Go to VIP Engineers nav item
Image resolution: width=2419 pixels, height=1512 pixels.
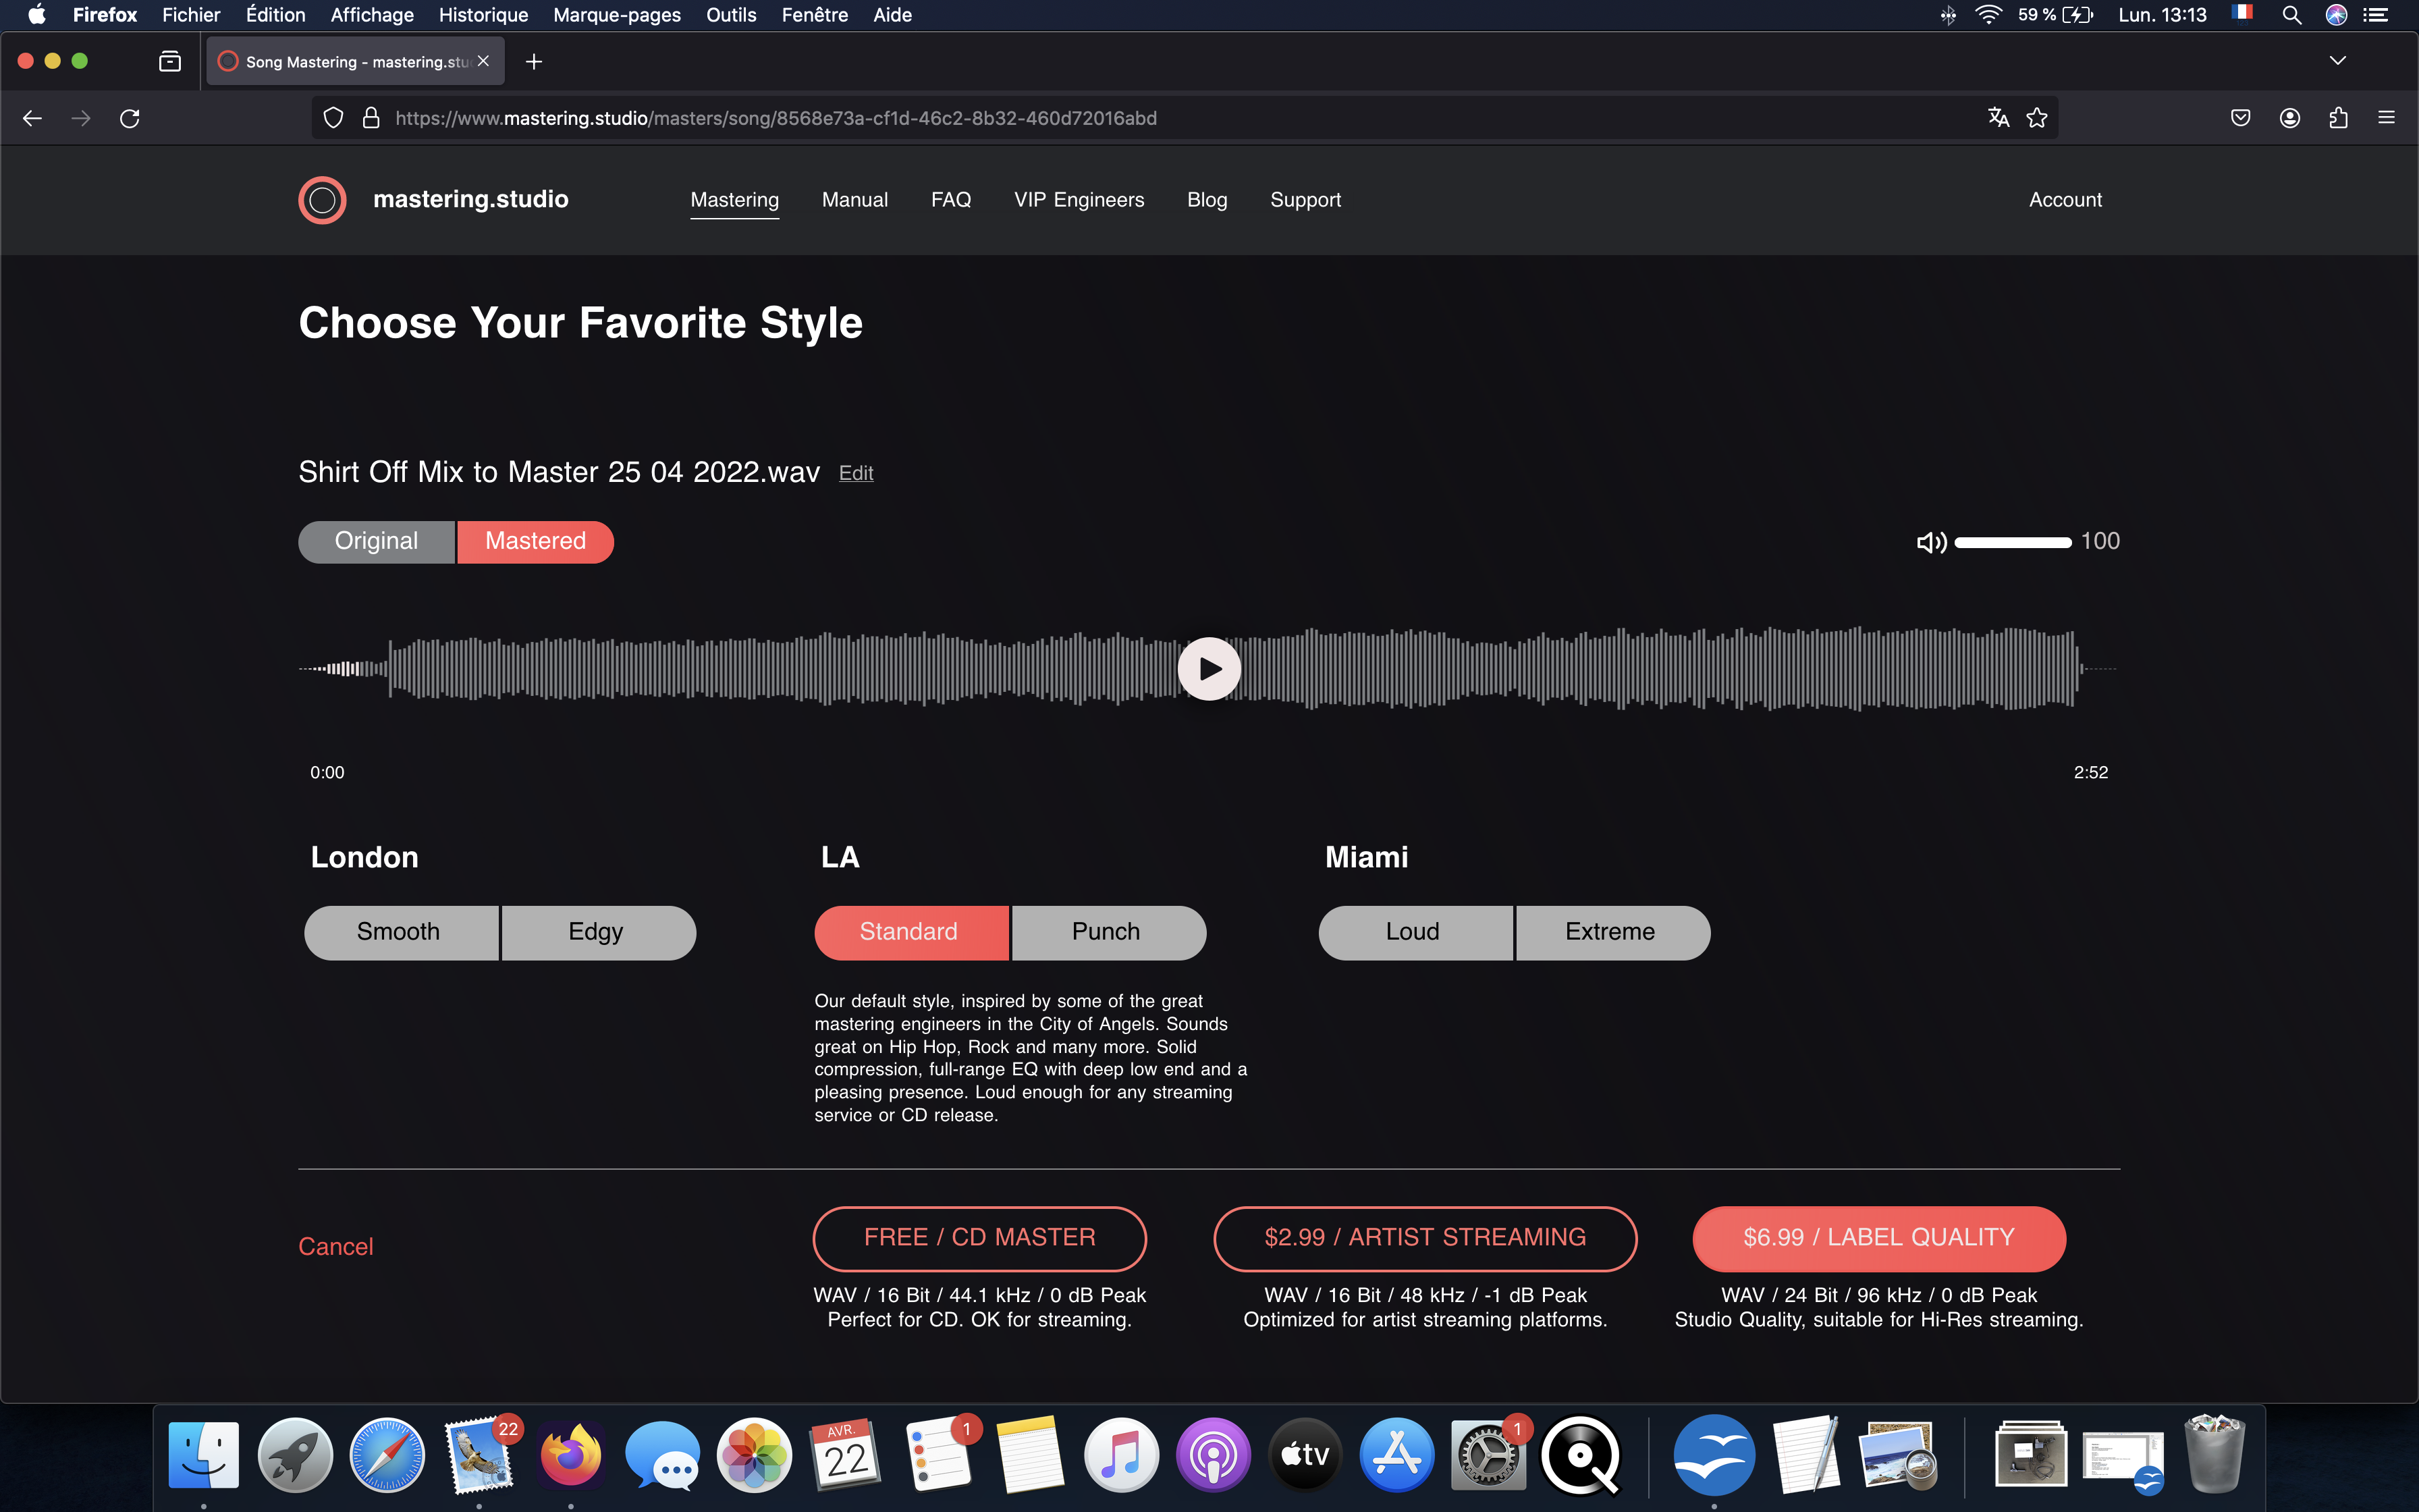click(1079, 200)
